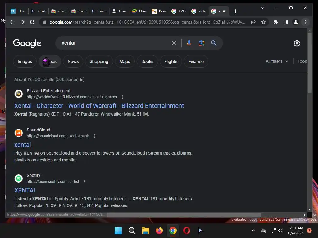Click open.spotify.com artist URL

53,182
